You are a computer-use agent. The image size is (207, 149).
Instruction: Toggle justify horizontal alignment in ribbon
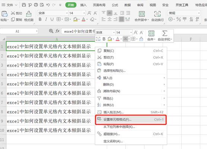[x=121, y=19]
